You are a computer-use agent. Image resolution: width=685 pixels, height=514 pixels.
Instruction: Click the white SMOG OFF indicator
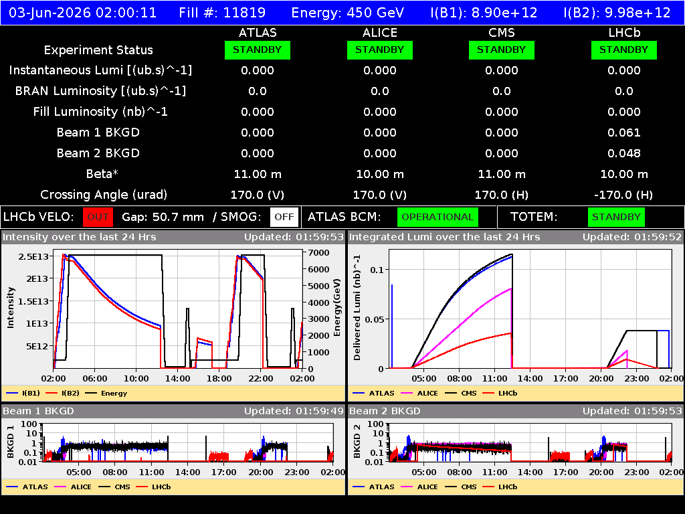pos(284,218)
